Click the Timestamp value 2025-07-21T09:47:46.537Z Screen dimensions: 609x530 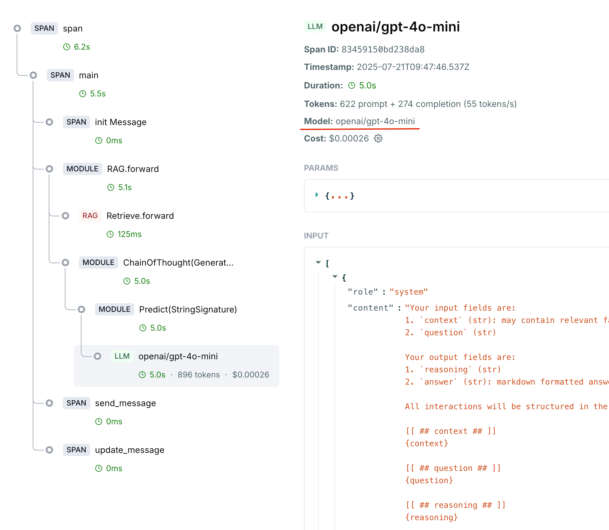point(413,67)
